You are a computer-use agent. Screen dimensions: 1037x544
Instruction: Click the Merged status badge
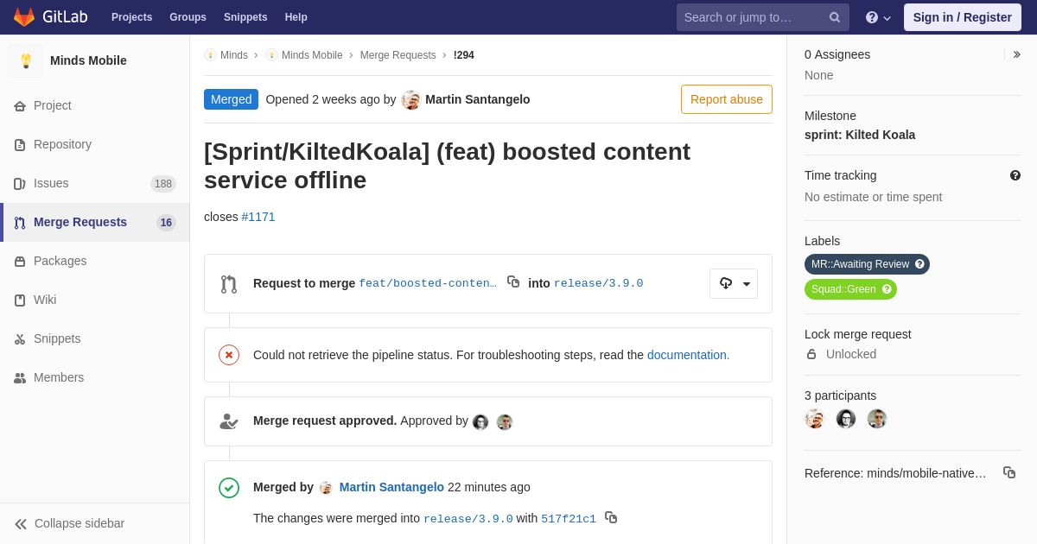(231, 99)
